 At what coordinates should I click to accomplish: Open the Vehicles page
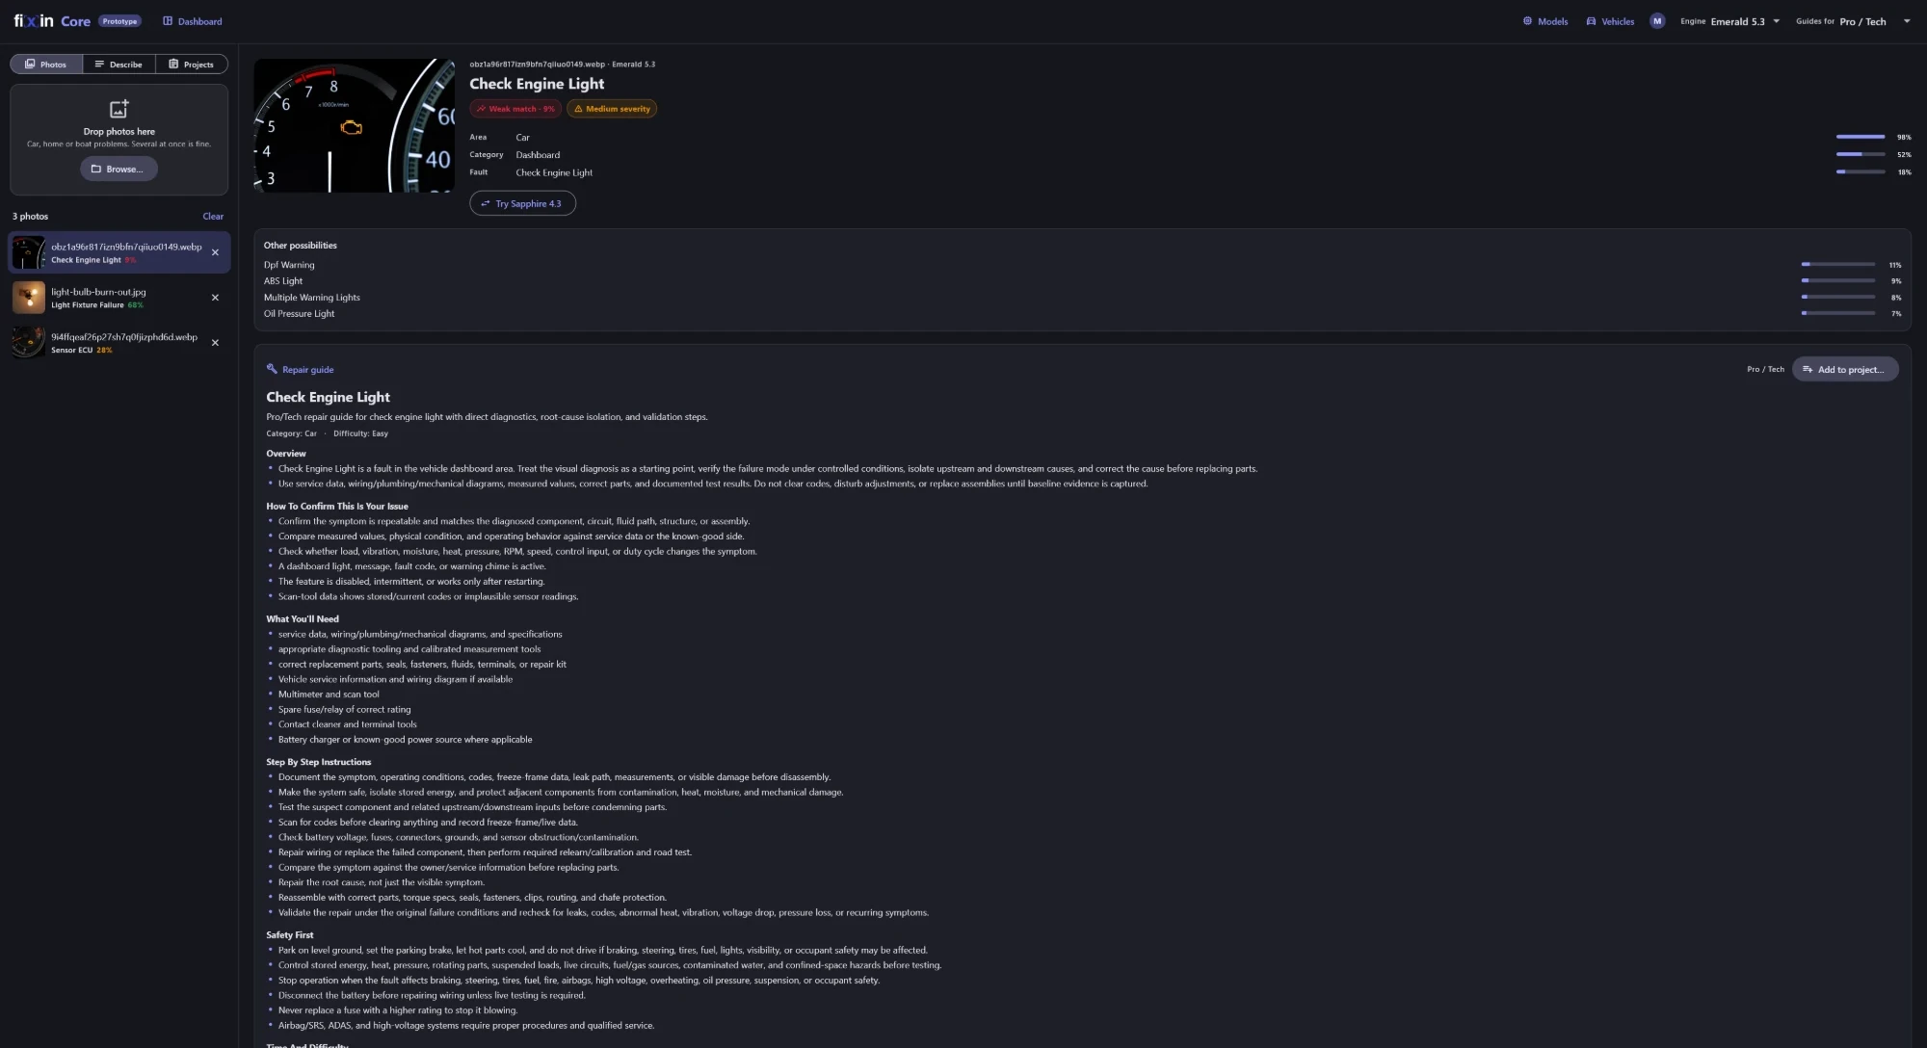pos(1610,21)
